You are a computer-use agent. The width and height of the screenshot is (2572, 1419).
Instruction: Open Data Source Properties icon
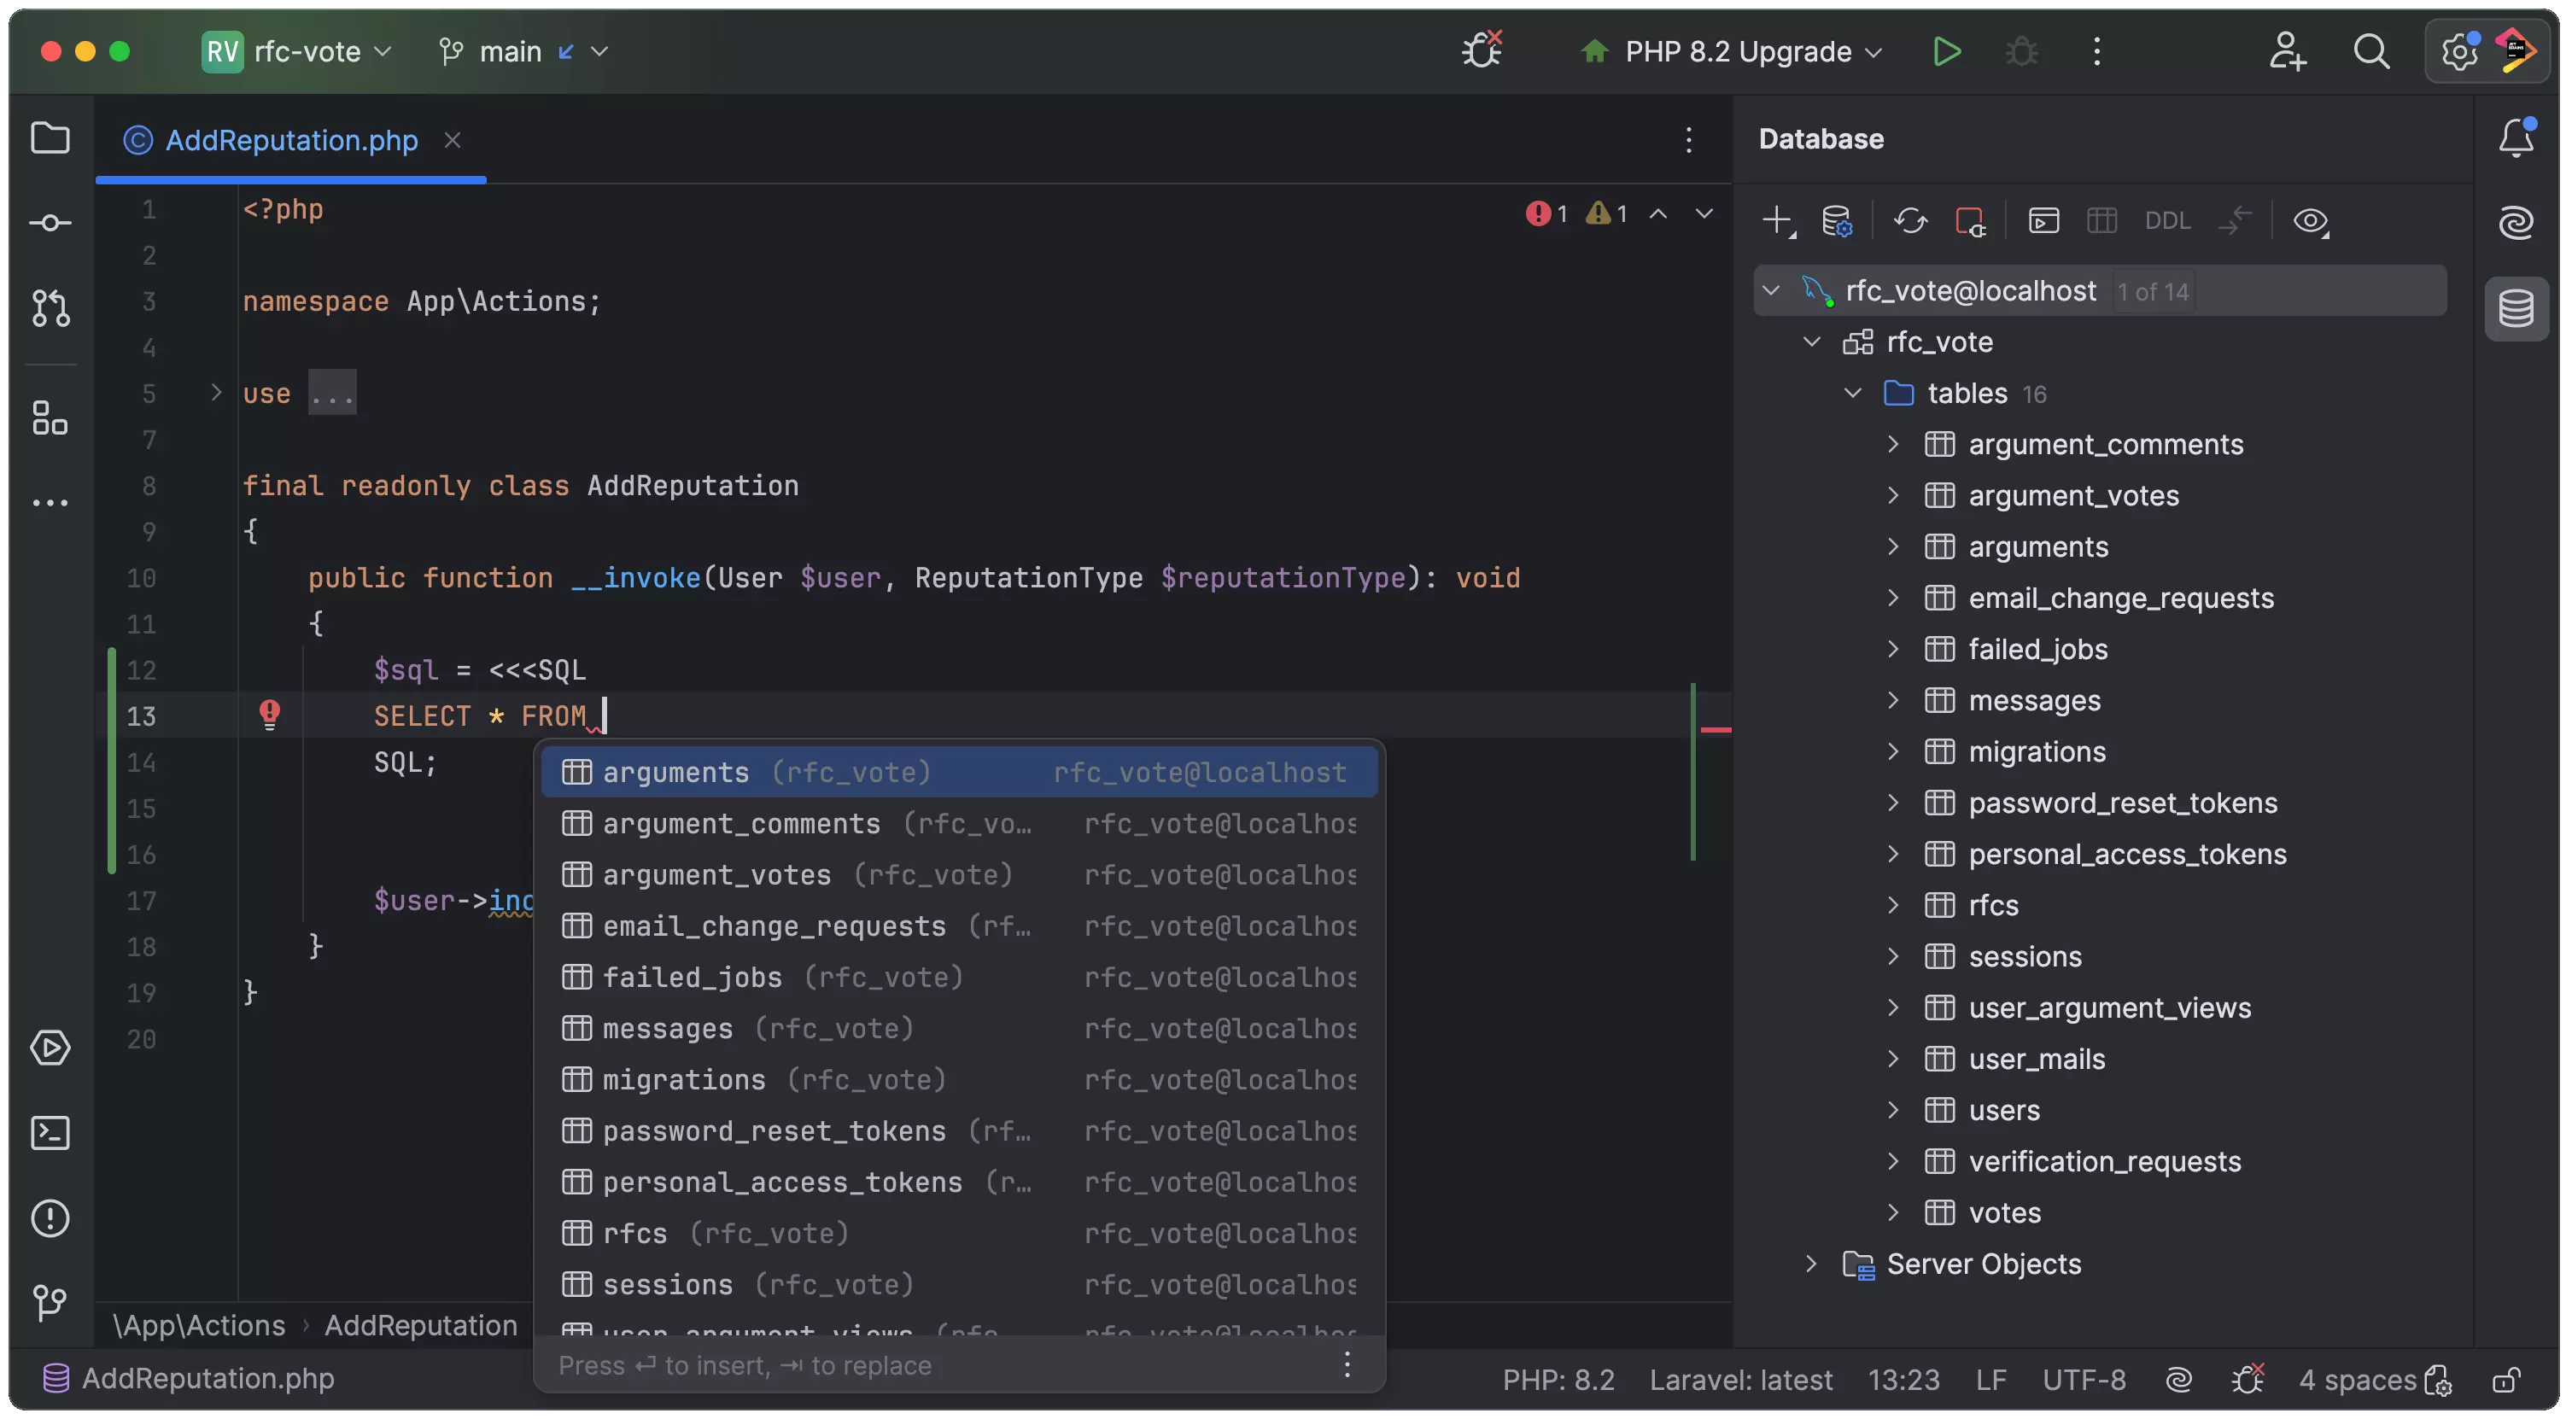1836,220
